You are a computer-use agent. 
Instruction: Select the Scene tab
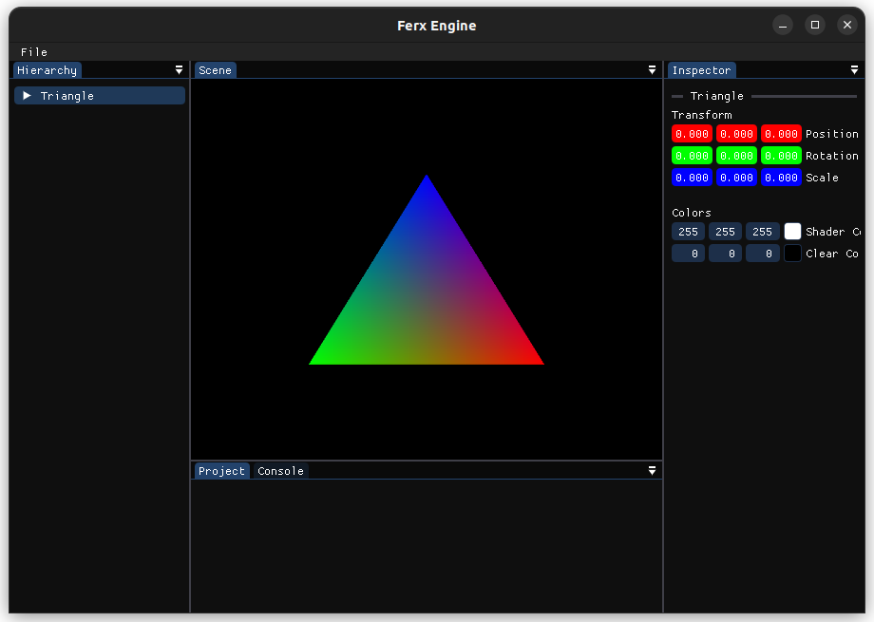click(215, 70)
